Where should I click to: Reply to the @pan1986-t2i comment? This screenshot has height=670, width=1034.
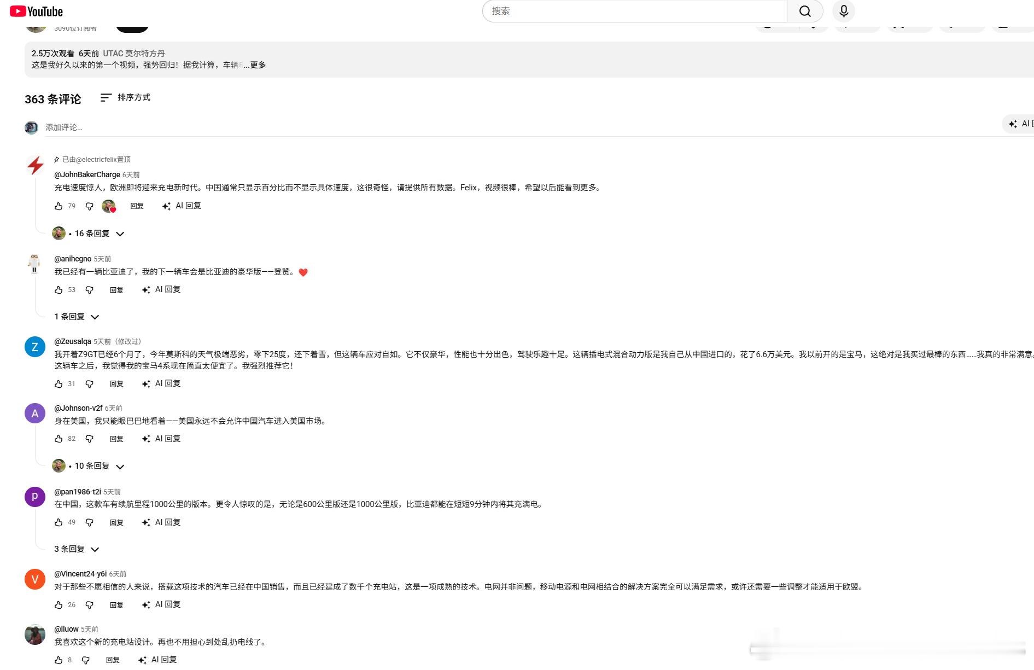[x=116, y=522]
